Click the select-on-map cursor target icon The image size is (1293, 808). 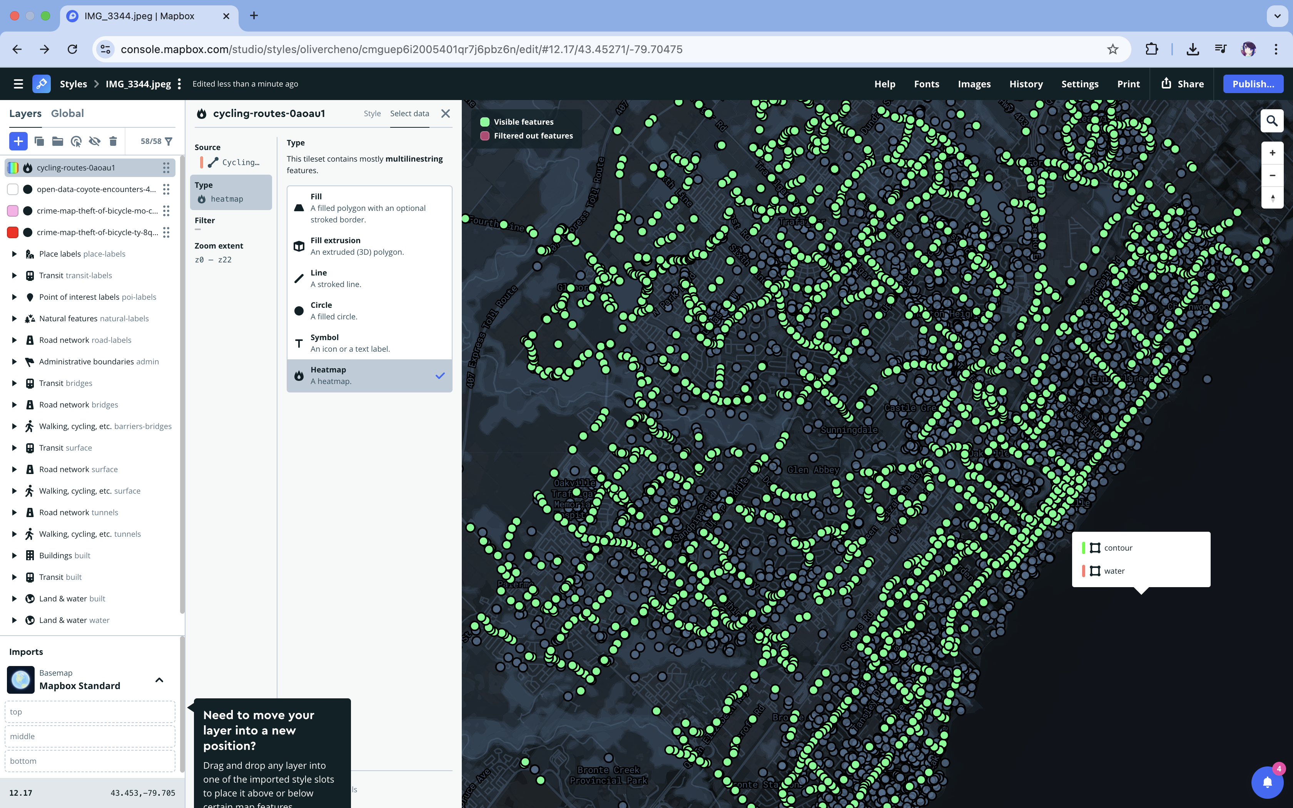point(76,141)
